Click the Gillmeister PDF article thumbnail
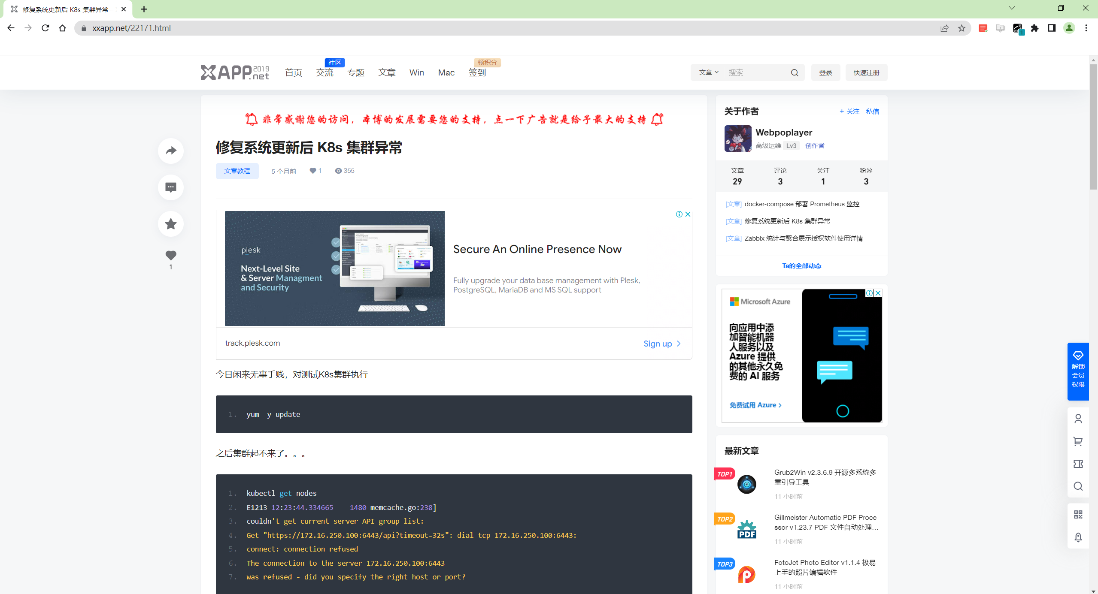This screenshot has height=594, width=1098. [746, 529]
